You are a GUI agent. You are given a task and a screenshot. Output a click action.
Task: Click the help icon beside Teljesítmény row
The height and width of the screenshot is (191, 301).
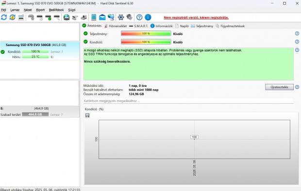coord(297,33)
